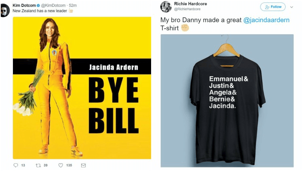Open the @jacindaardern mention link

(266, 20)
